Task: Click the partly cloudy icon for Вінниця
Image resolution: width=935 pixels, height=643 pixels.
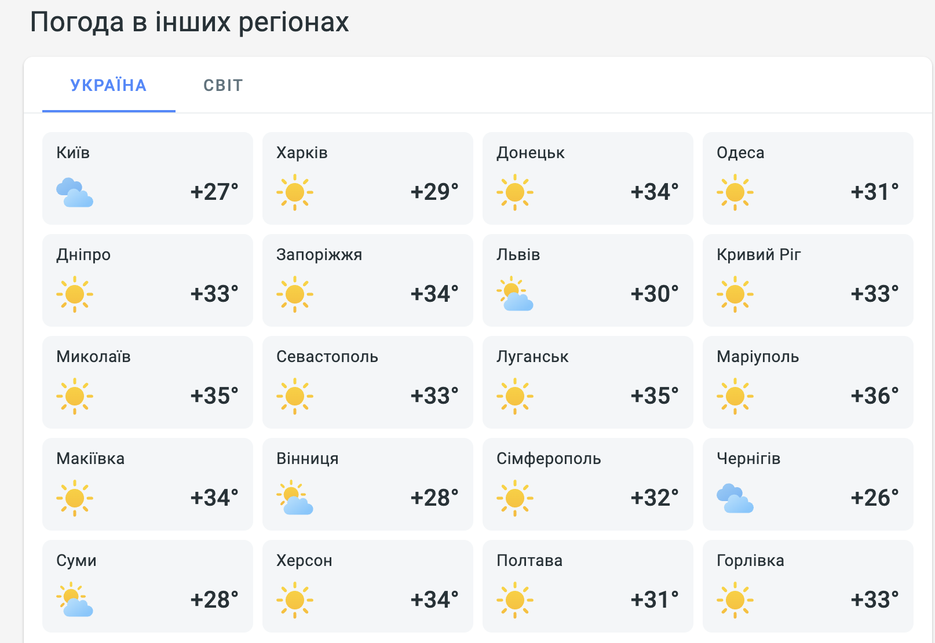Action: (295, 498)
